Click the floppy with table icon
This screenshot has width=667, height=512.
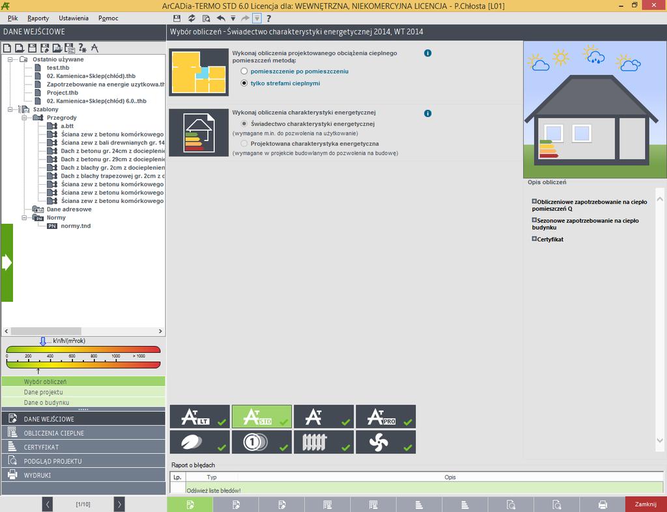click(x=69, y=48)
